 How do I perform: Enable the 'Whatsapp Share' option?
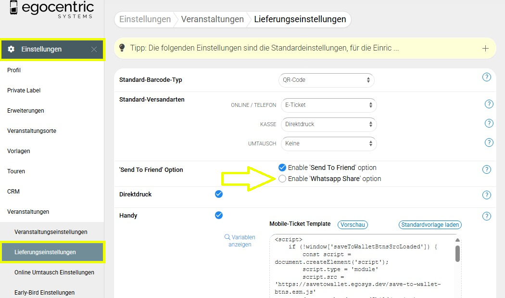pyautogui.click(x=282, y=179)
